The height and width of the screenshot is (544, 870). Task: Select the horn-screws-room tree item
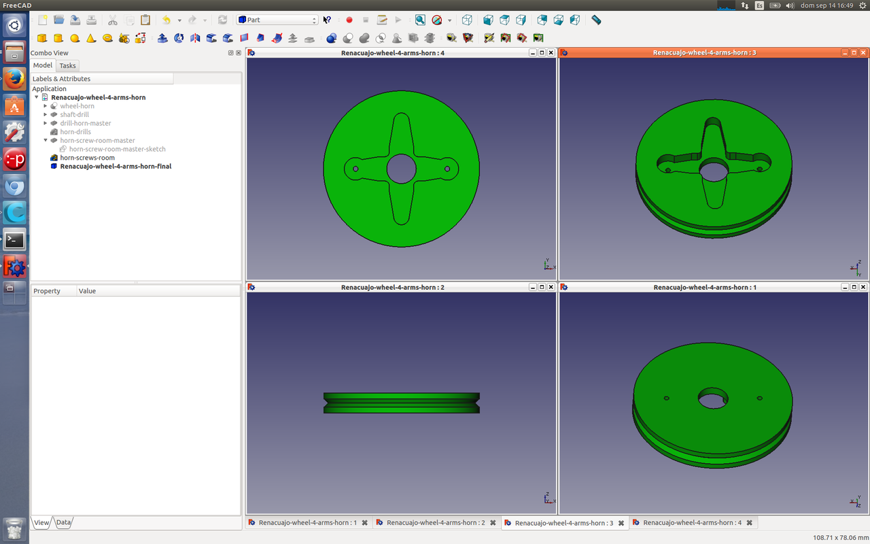click(x=87, y=158)
